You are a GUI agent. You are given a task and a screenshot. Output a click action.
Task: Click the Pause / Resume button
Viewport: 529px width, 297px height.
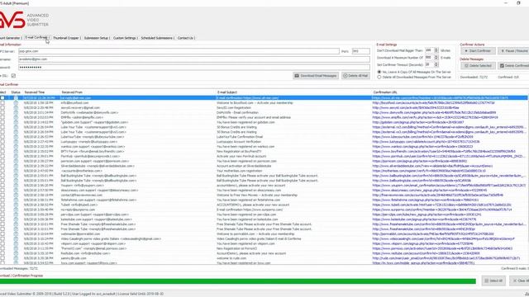(514, 51)
